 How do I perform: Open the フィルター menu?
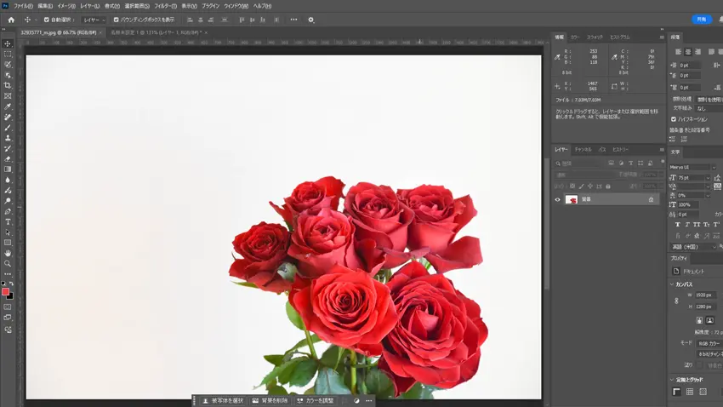(x=165, y=6)
